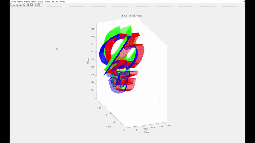Screen dimensions: 255x143
Task: Click the New Figure toolbar icon
Action: [11, 5]
